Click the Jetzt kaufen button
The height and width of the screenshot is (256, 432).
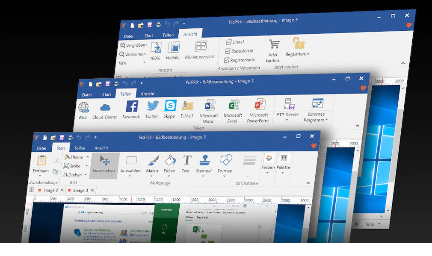(273, 50)
